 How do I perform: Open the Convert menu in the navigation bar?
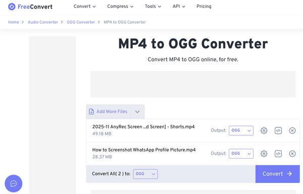pos(85,7)
